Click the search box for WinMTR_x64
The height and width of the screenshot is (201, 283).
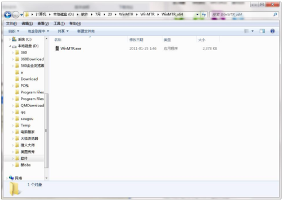coord(242,14)
